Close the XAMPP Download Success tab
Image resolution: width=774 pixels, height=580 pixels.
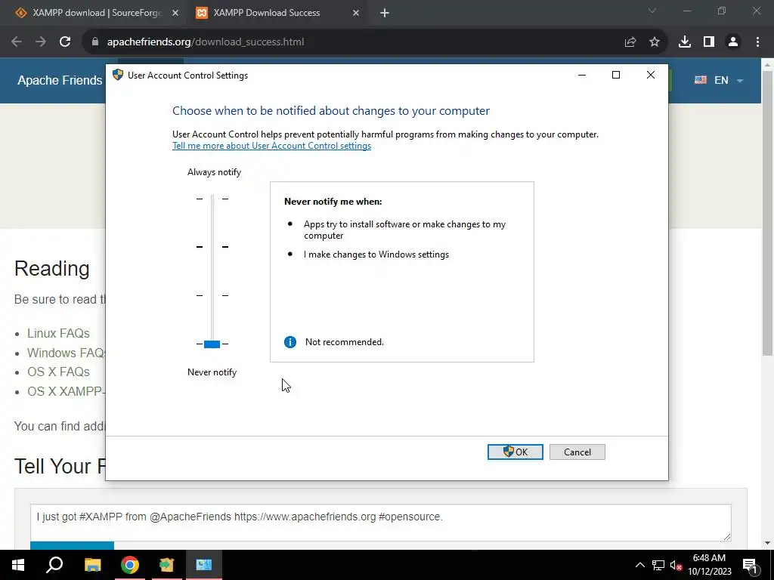356,13
